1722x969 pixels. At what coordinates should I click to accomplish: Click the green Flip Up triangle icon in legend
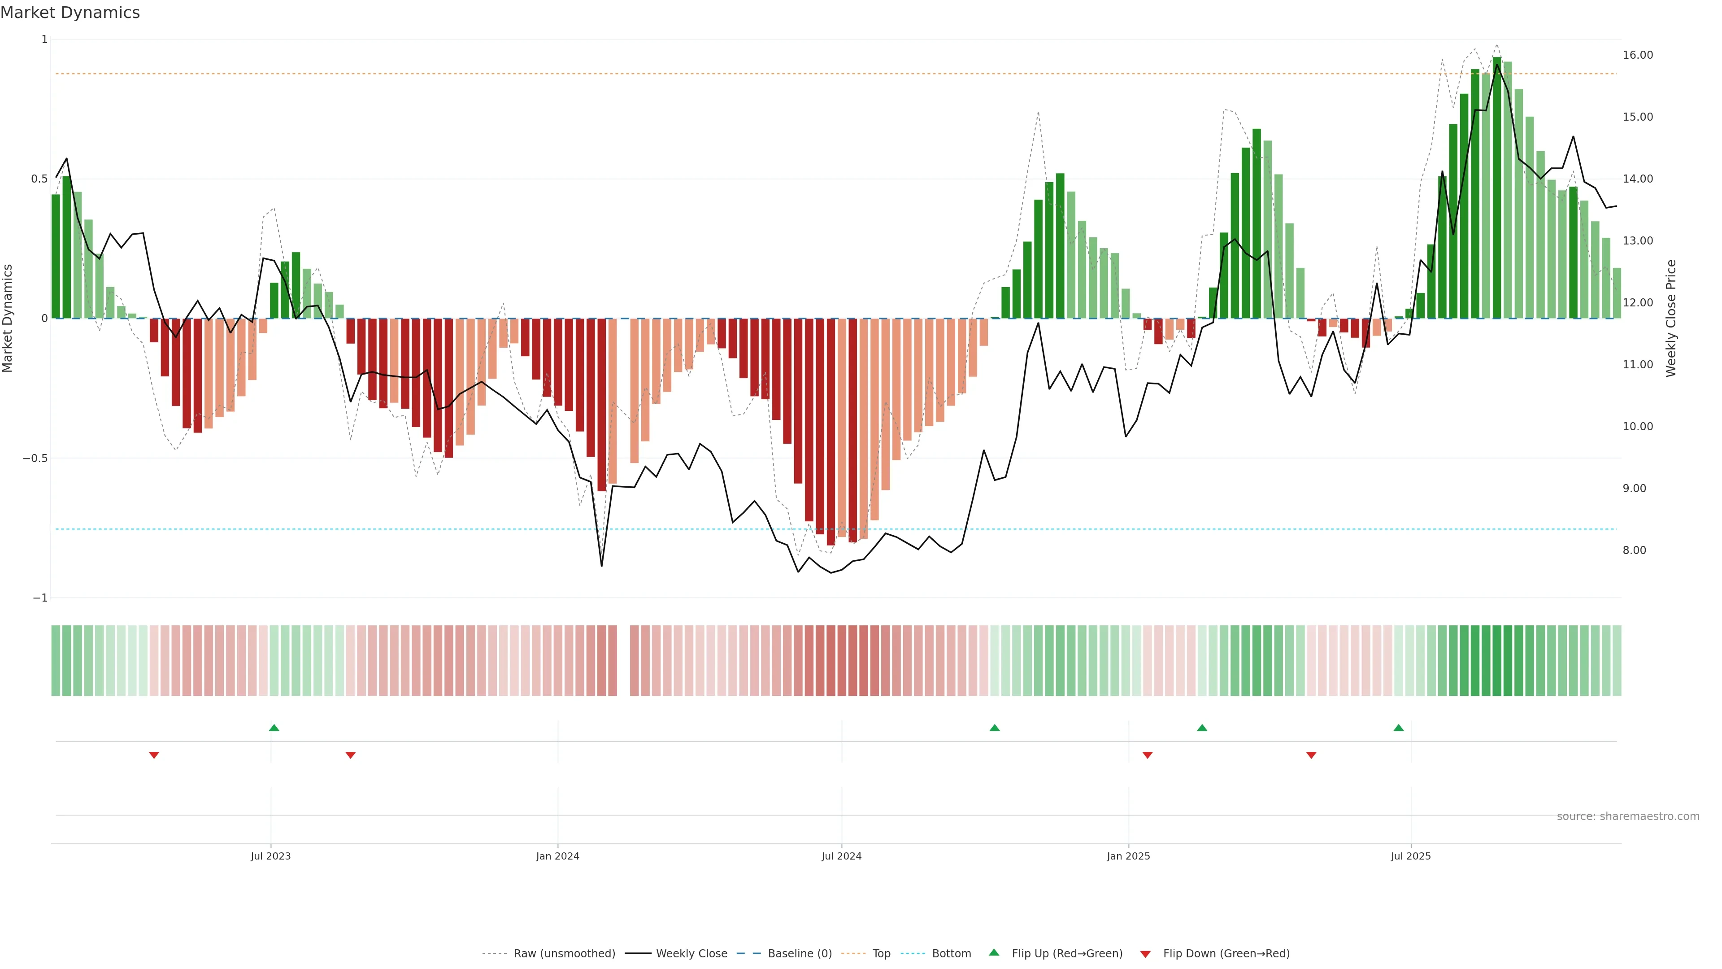[994, 952]
